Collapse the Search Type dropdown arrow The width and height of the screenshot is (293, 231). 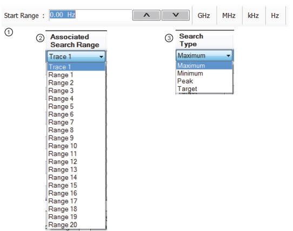228,56
